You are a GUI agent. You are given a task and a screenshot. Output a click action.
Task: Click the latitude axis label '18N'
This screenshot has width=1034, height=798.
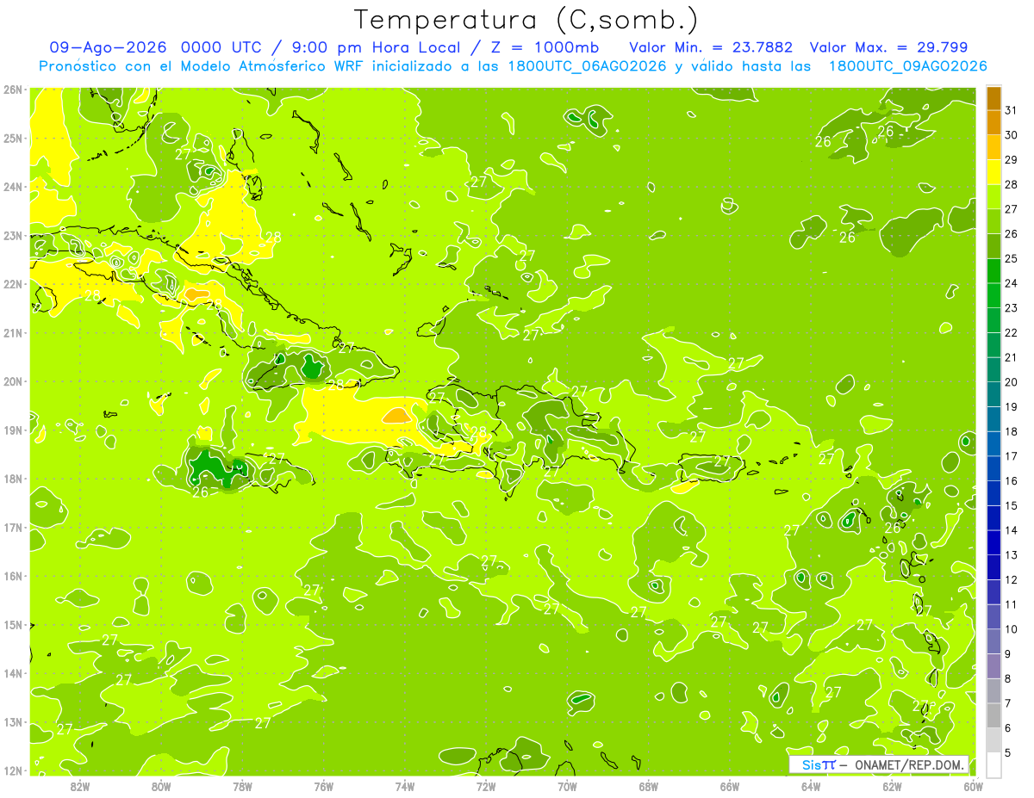click(13, 478)
